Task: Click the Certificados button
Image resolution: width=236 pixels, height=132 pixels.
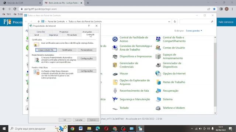Action: click(x=67, y=50)
